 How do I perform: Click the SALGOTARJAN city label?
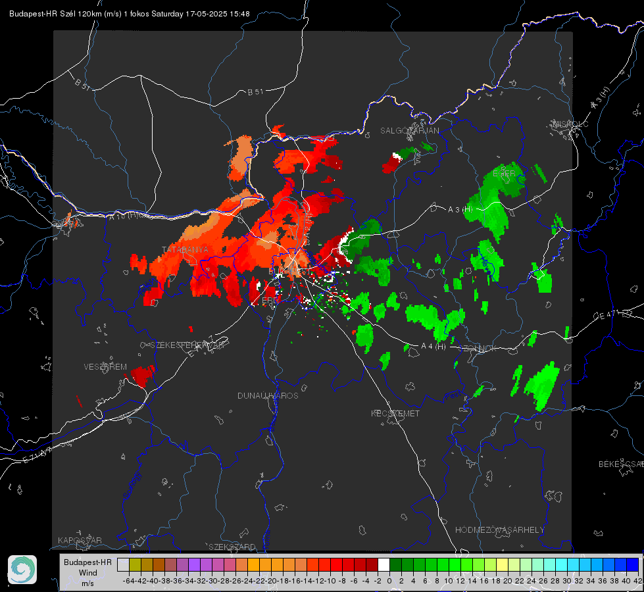coord(409,131)
